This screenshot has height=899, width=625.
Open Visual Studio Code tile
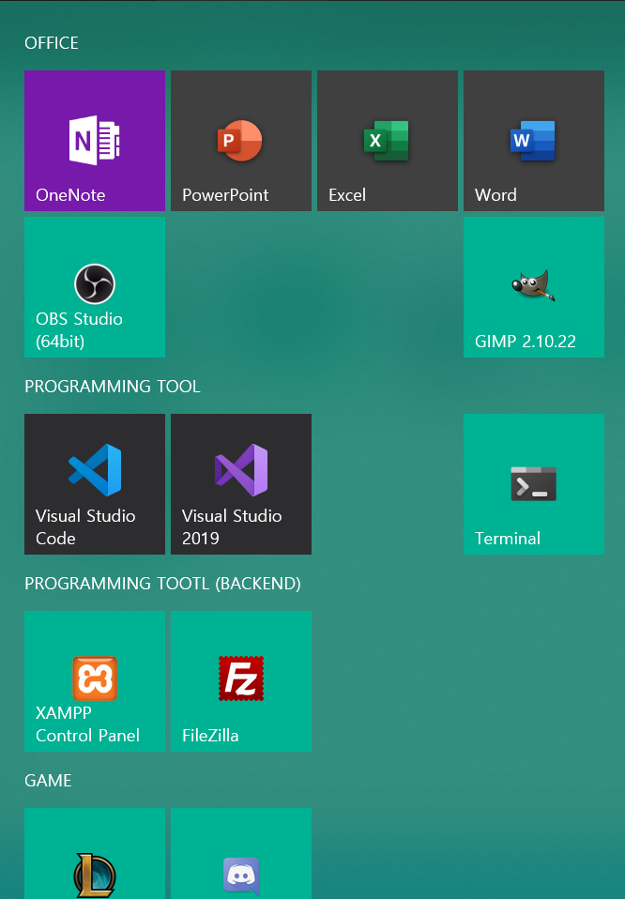(95, 484)
